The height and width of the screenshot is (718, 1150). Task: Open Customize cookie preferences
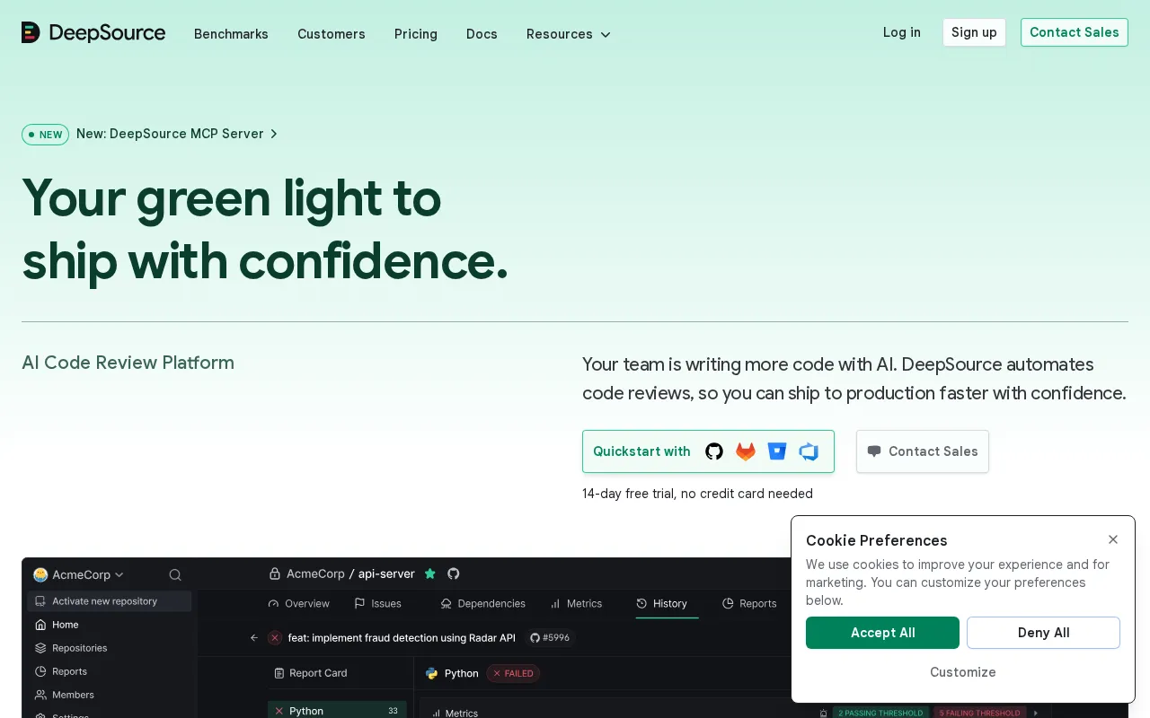[963, 672]
